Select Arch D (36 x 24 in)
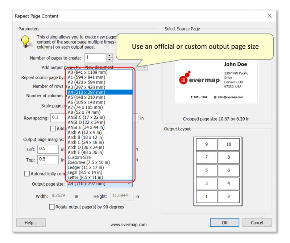 click(x=100, y=147)
